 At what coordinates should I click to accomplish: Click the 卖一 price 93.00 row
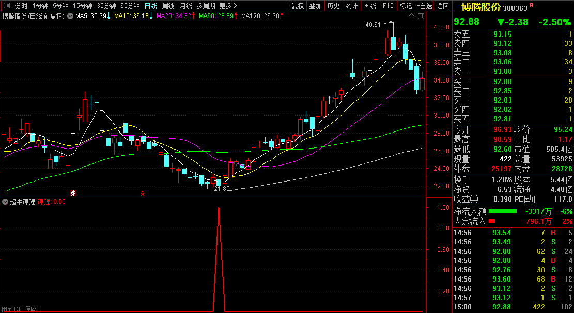[x=513, y=71]
